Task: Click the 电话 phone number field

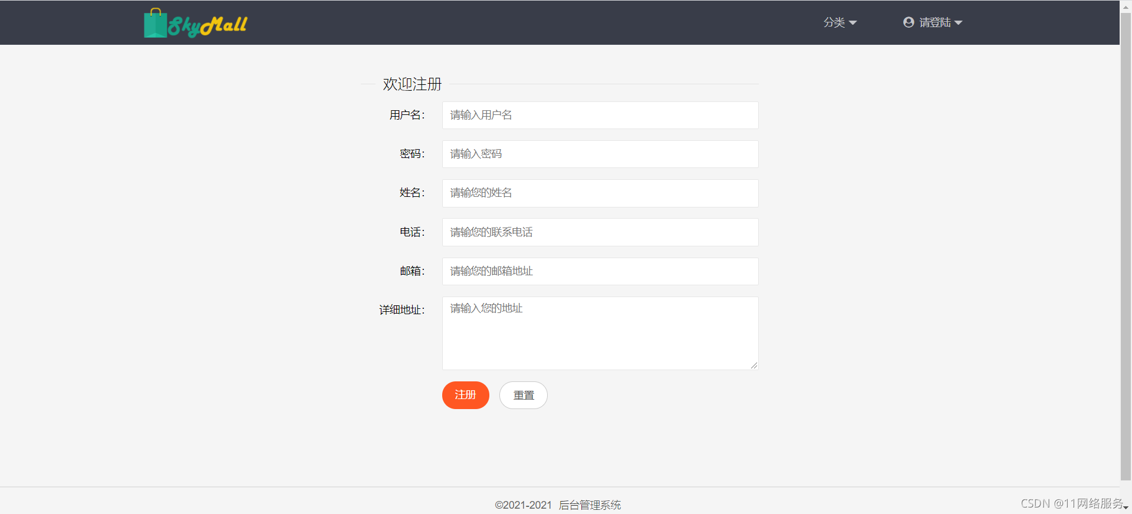Action: (x=600, y=232)
